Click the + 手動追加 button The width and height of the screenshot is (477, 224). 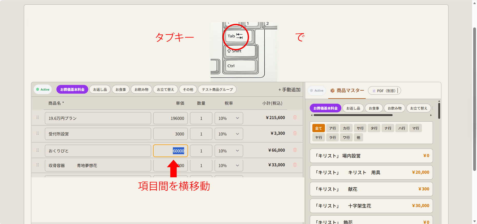click(289, 90)
